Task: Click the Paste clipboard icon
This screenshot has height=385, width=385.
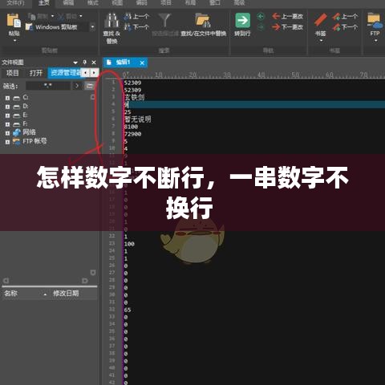Action: pyautogui.click(x=14, y=21)
